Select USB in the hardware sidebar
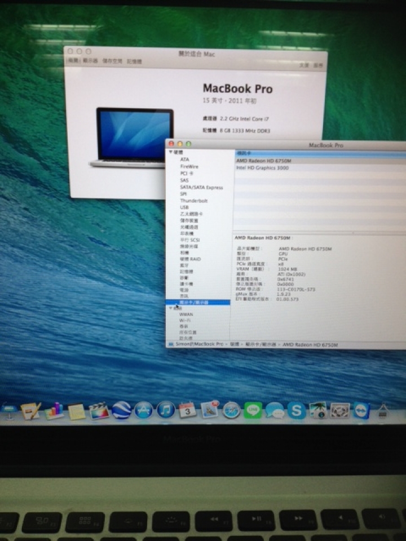The image size is (406, 541). [184, 207]
